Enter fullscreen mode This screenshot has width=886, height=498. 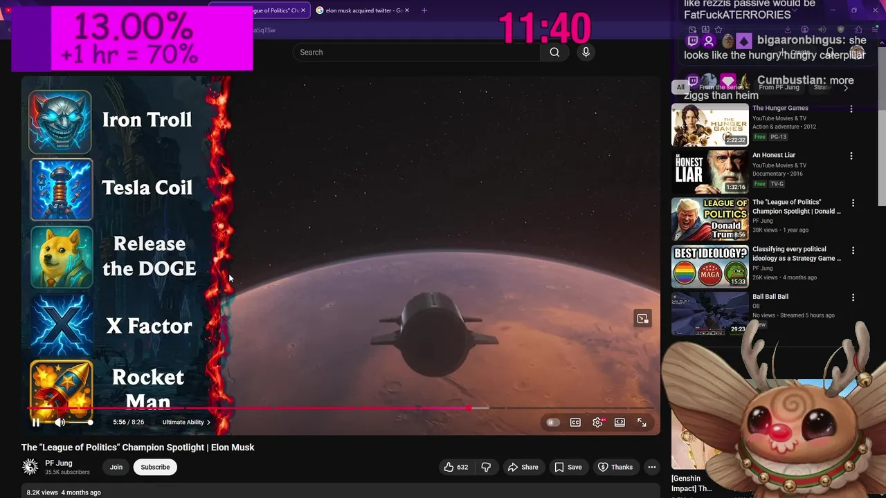tap(642, 423)
